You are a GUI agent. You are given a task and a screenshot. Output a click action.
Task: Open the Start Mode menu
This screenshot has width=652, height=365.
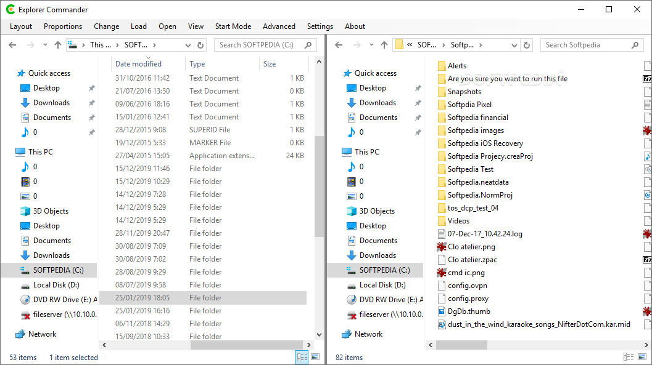click(233, 26)
